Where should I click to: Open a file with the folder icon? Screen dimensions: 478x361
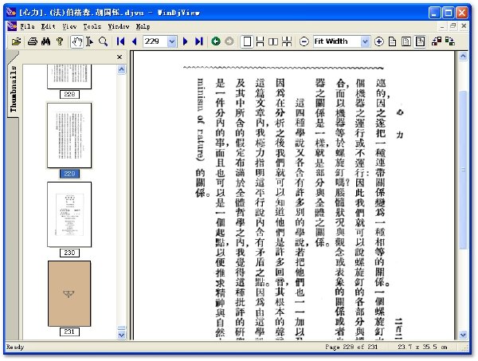click(x=16, y=41)
